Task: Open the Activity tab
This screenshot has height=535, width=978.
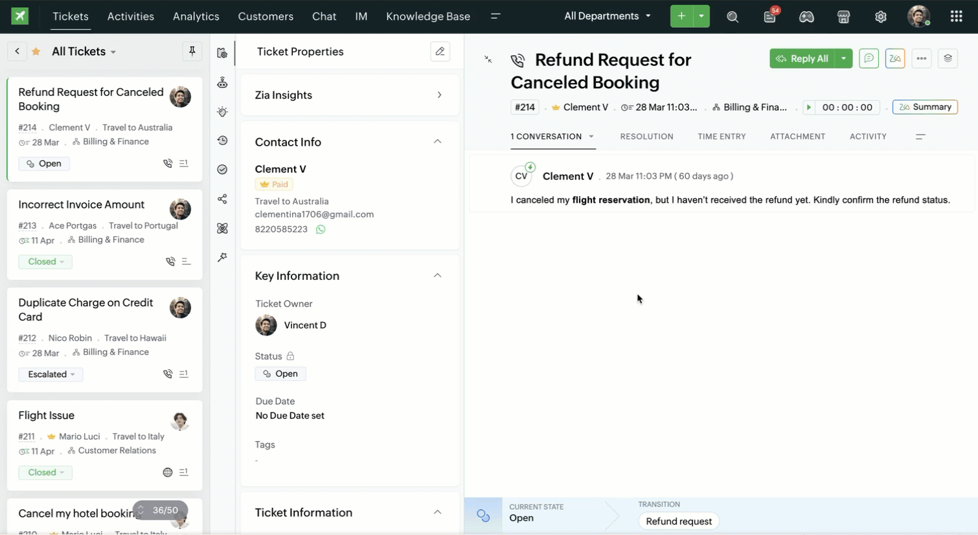Action: (x=868, y=137)
